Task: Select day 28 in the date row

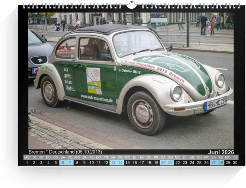Action: coord(221,163)
